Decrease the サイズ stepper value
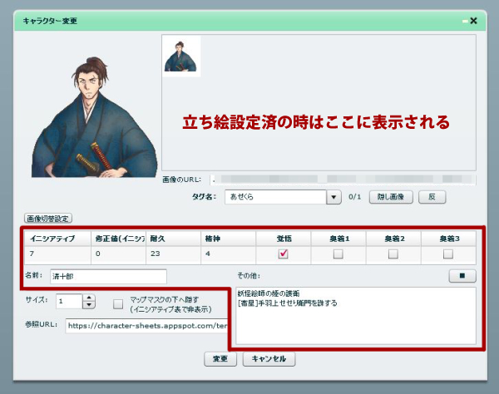 (90, 304)
